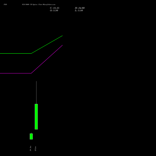This screenshot has width=156, height=156.
Task: Click the "CE Options Chart" title text
Action: 36,4
